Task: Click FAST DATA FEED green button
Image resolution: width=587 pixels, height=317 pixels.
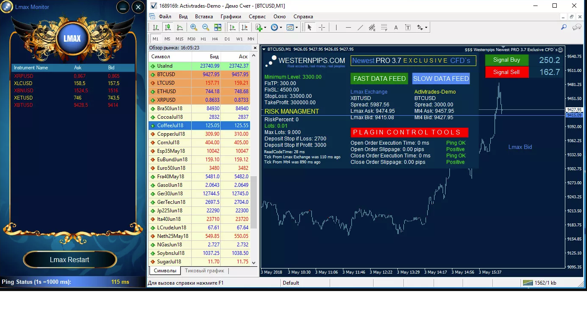Action: pyautogui.click(x=380, y=79)
